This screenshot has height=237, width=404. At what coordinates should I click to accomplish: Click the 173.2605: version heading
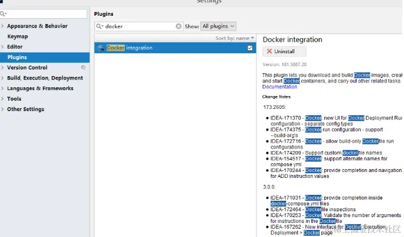pos(274,107)
